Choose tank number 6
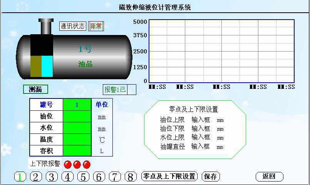This screenshot has height=185, width=310. coord(99,177)
